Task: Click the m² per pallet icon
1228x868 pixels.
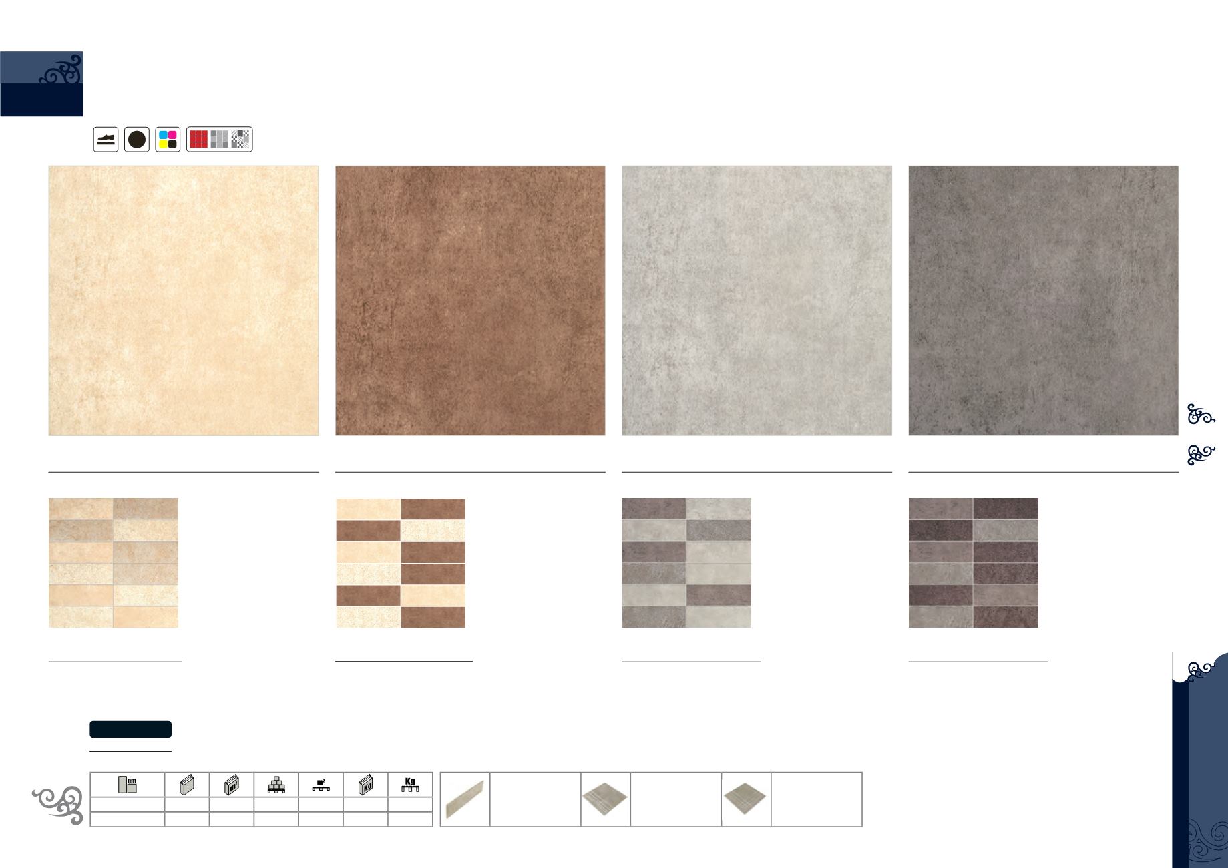Action: coord(321,785)
